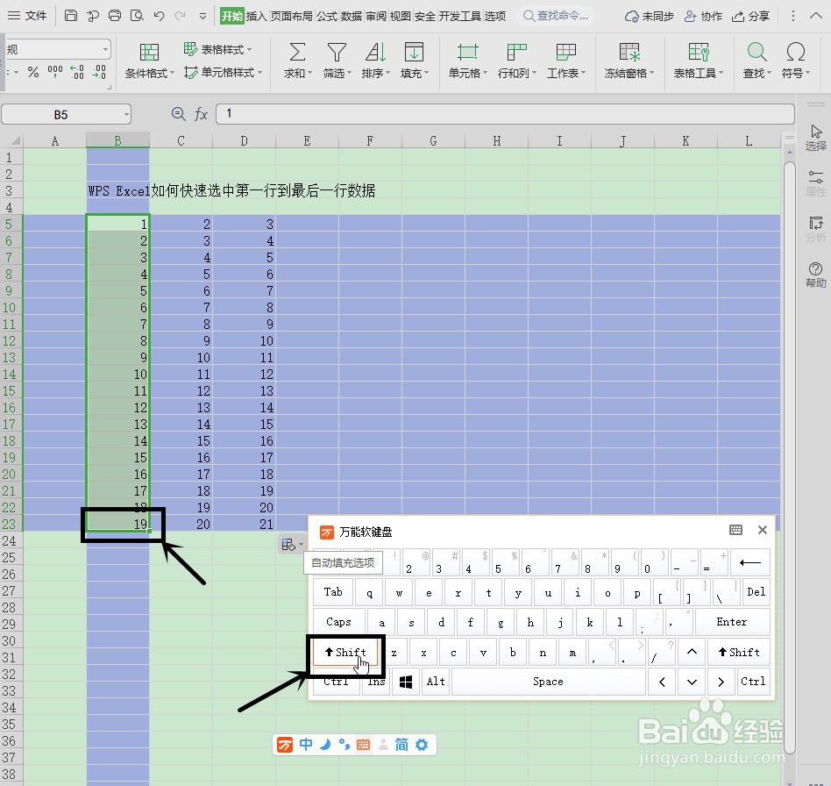Image resolution: width=831 pixels, height=786 pixels.
Task: Click the formula bar input showing 1
Action: (x=505, y=113)
